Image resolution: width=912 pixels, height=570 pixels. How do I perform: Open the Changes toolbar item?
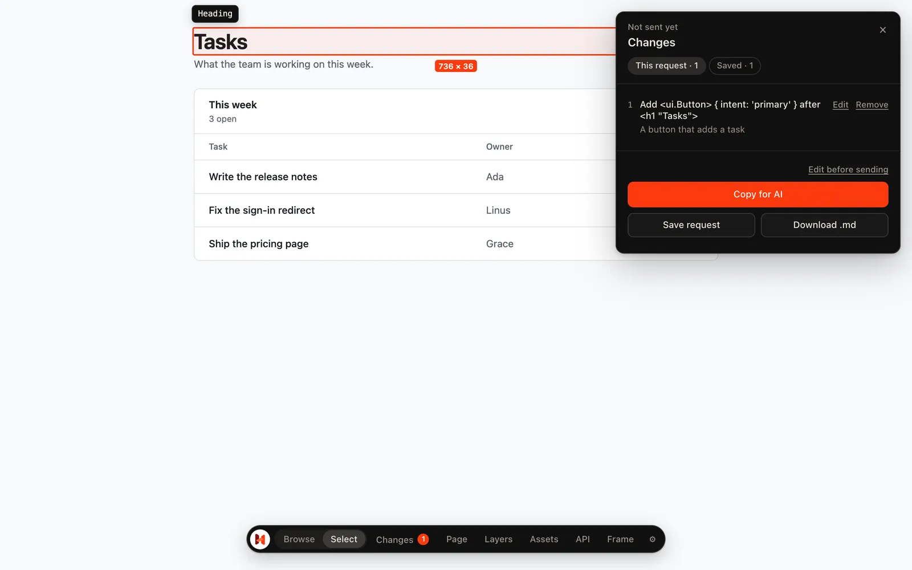pyautogui.click(x=402, y=539)
